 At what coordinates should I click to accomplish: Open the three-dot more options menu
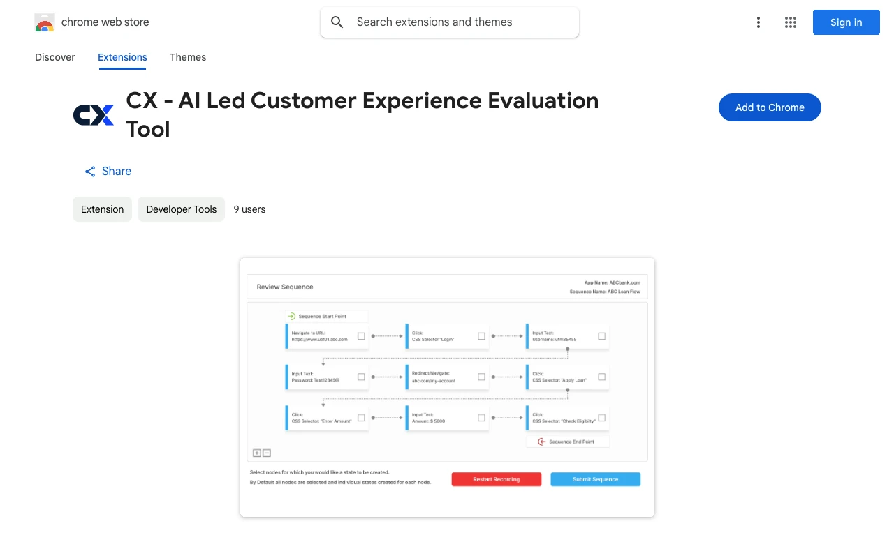[758, 22]
